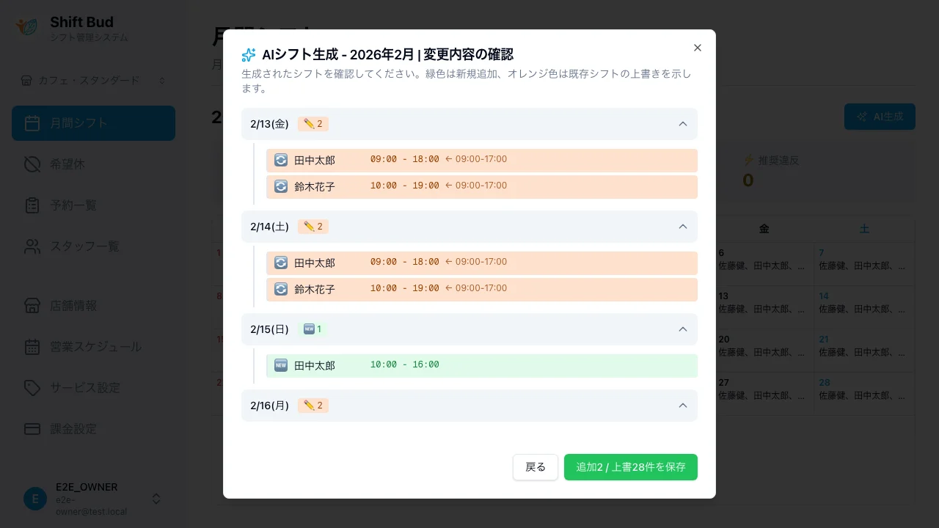Click the overwrite icon beside 鈴木花子 on 2/14
The image size is (939, 528).
coord(281,289)
